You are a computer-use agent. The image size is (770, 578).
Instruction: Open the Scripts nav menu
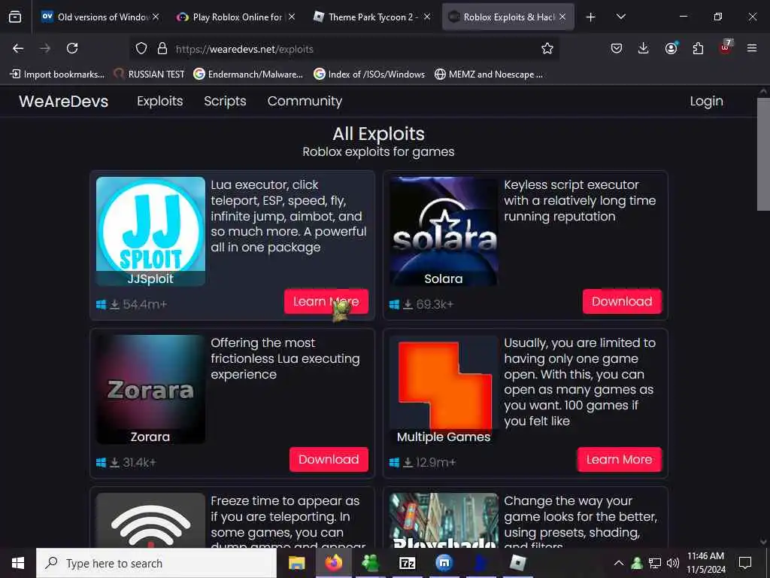coord(225,102)
